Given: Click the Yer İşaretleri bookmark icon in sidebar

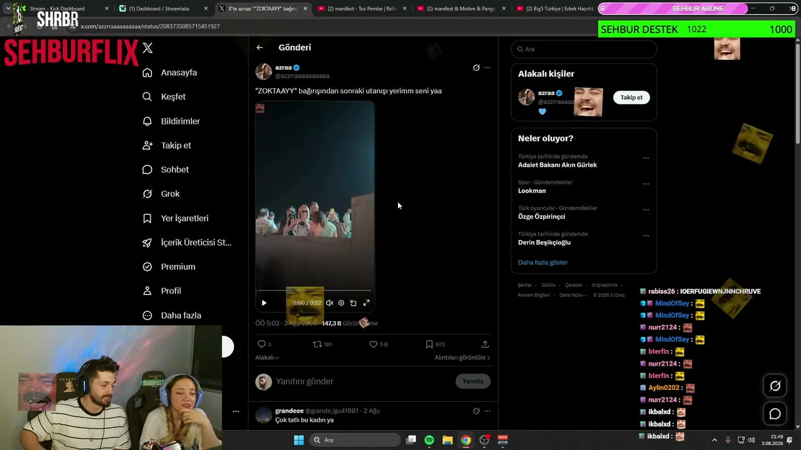Looking at the screenshot, I should pos(147,218).
